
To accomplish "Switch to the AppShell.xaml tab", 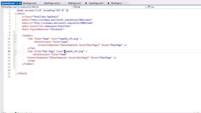I will point(8,3).
